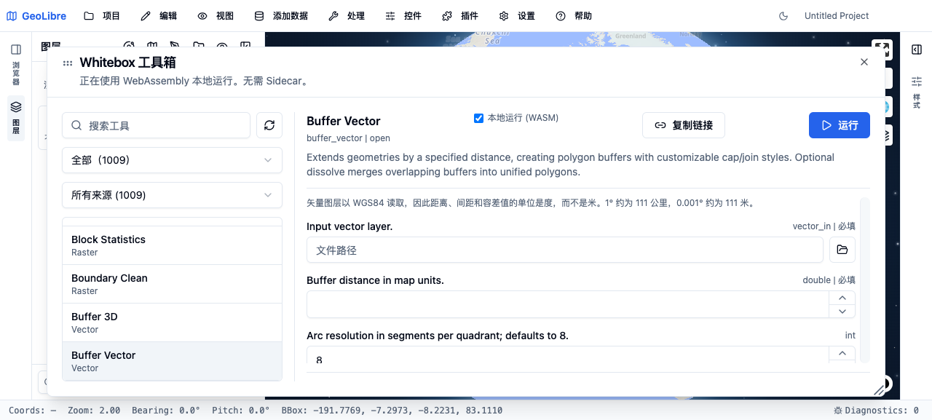
Task: Open Diagnostics in the status bar
Action: coord(876,411)
